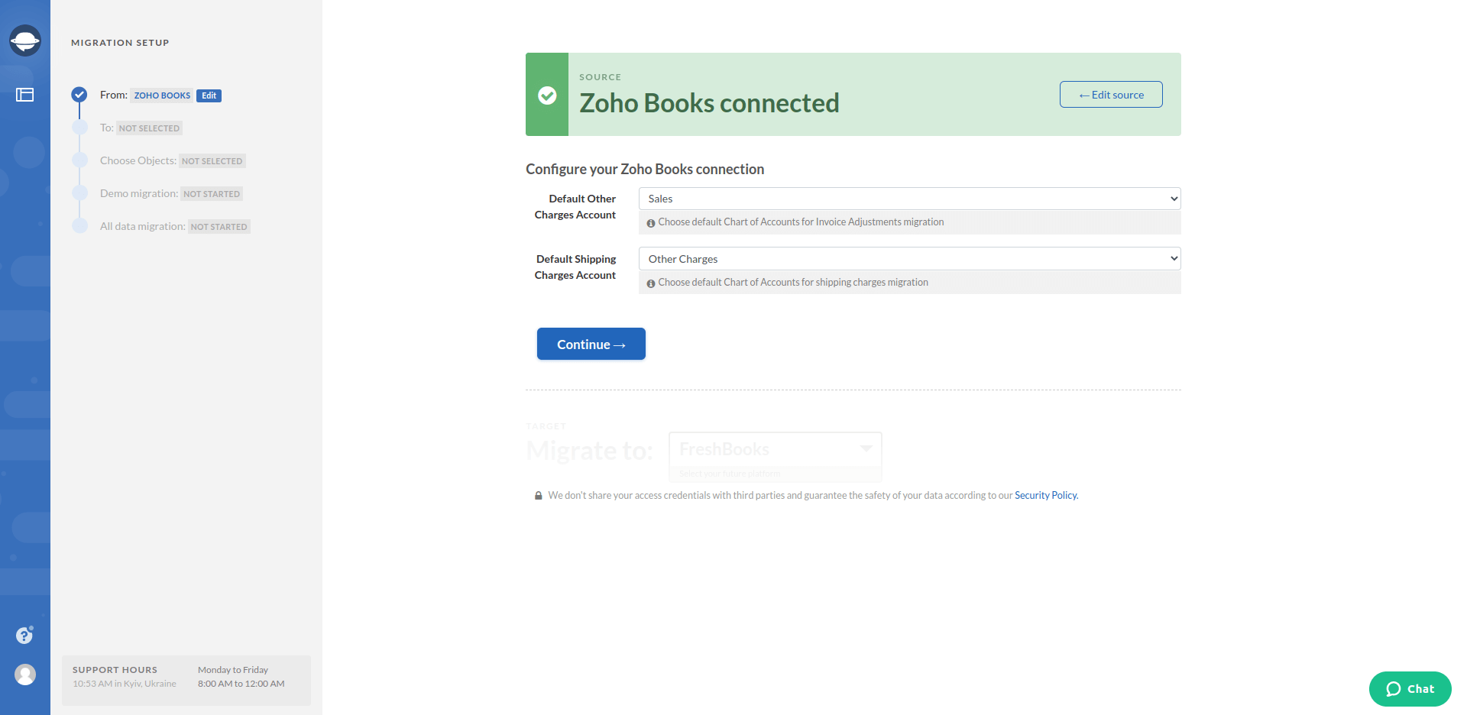Click the 8:00 AM to 12:00 AM hours

[241, 684]
